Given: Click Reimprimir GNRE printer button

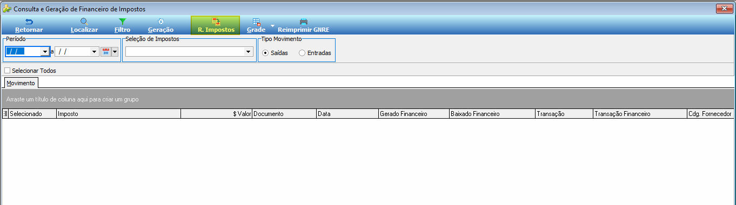Looking at the screenshot, I should click(x=303, y=25).
